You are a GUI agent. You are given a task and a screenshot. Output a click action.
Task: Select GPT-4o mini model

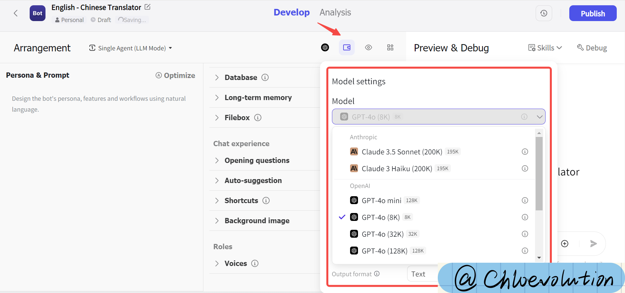coord(434,200)
